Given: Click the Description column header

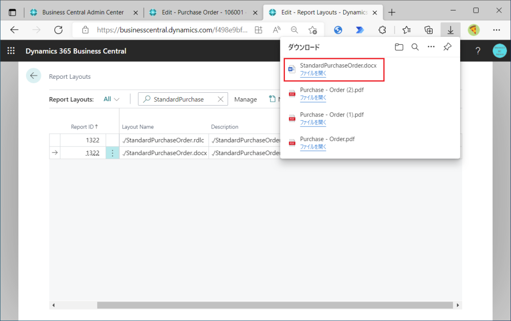Looking at the screenshot, I should click(225, 127).
